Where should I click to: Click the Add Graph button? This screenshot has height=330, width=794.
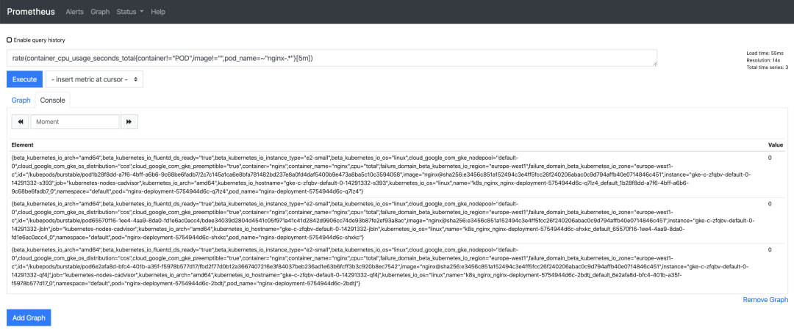point(29,318)
